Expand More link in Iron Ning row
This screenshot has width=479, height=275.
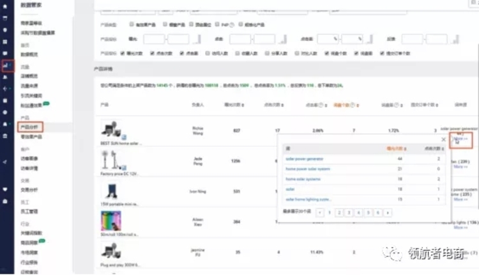tap(461, 200)
